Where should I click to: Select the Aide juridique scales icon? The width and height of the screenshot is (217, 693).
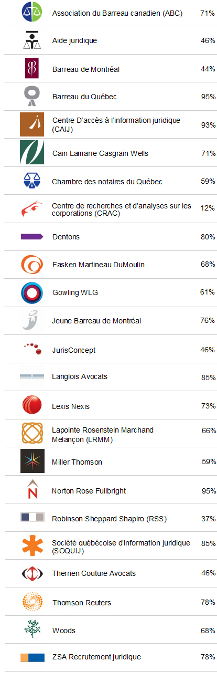tap(32, 40)
